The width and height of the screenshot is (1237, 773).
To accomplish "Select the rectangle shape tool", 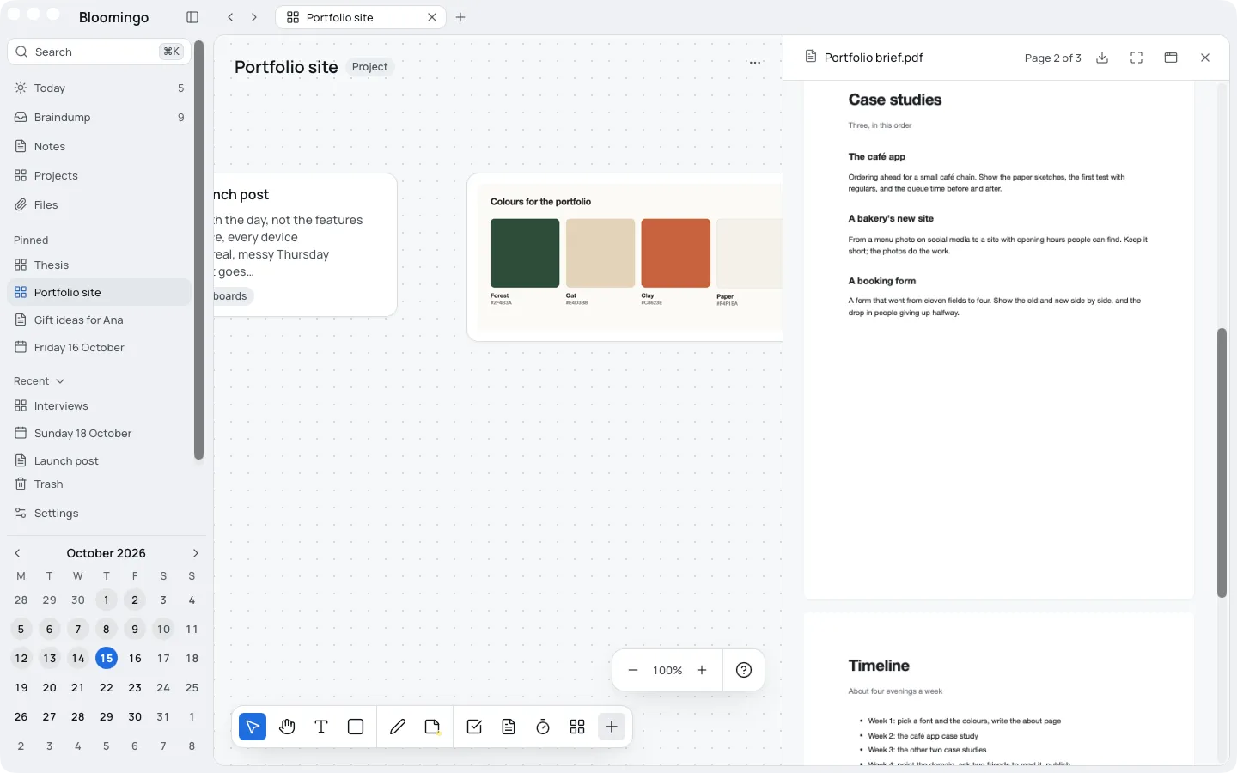I will click(x=356, y=727).
